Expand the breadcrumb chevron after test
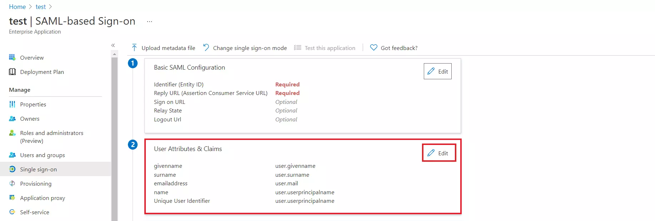 pyautogui.click(x=50, y=6)
